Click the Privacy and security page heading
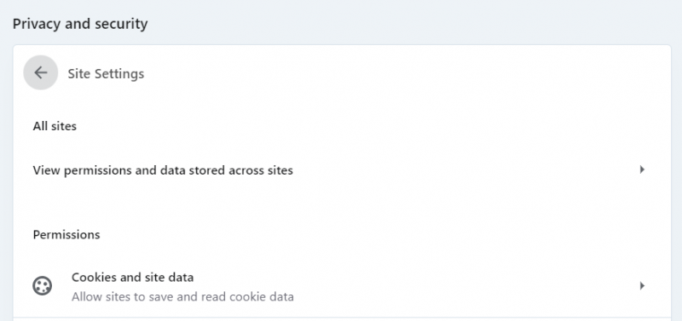Viewport: 682px width, 321px height. [80, 24]
